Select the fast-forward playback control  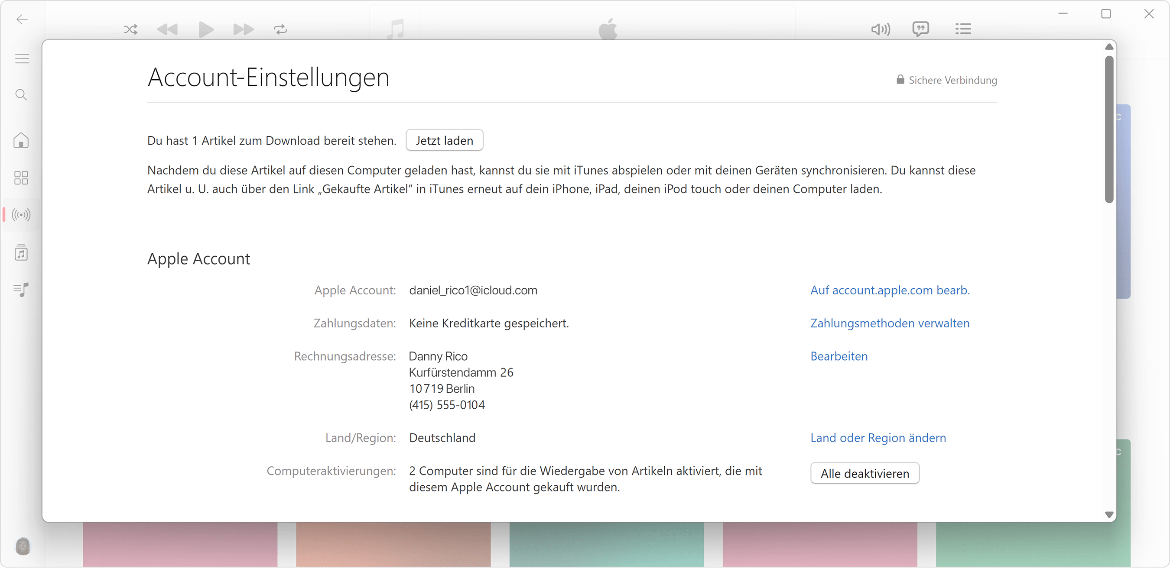tap(243, 29)
